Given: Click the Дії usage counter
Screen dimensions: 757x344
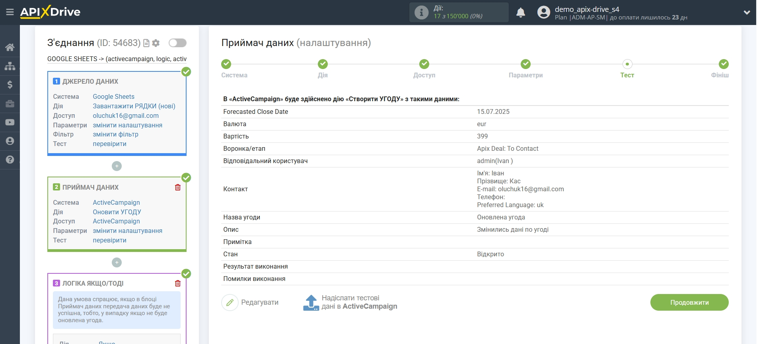Looking at the screenshot, I should tap(459, 12).
